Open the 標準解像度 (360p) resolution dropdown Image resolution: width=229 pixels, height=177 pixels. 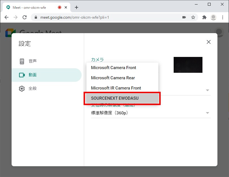click(151, 113)
